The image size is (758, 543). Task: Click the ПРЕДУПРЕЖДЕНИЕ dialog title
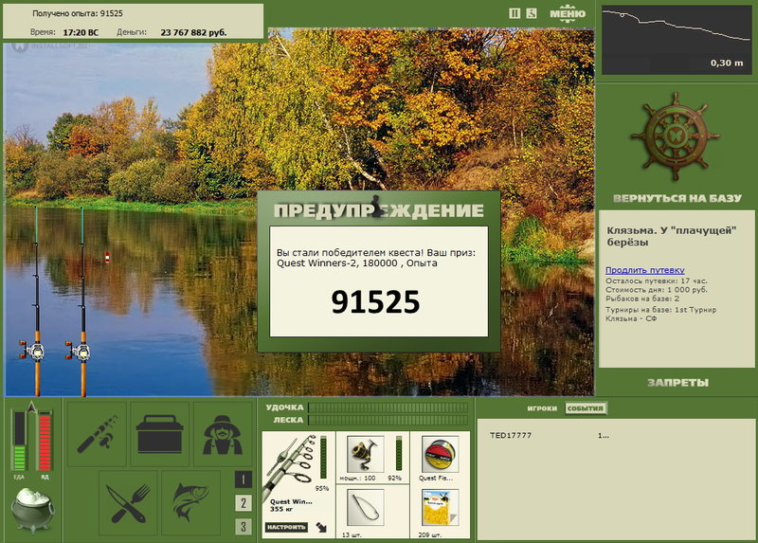pos(378,210)
